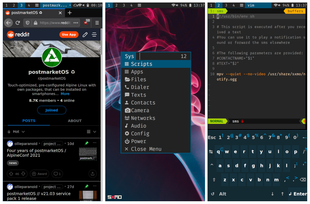Give Award to the AlpineConf post

click(x=40, y=174)
